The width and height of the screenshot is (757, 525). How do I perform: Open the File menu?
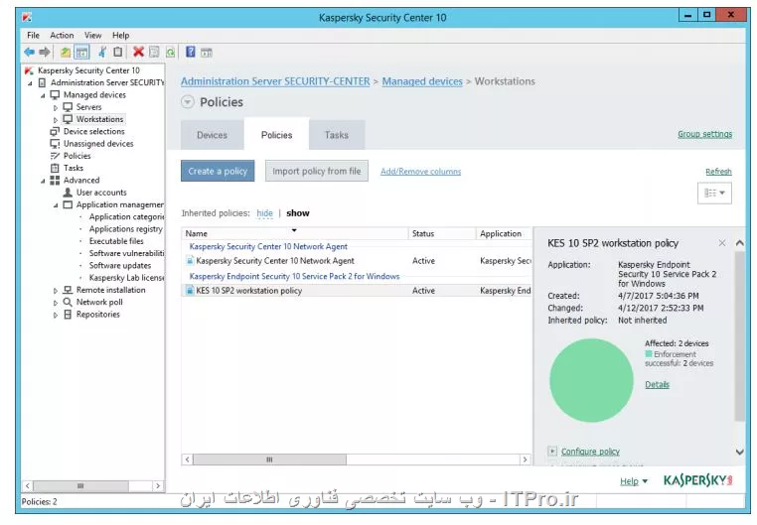click(34, 35)
